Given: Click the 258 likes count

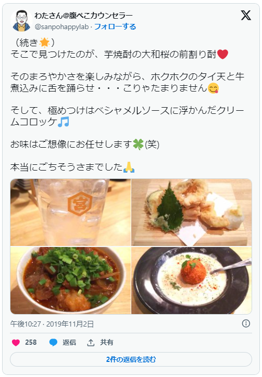Looking at the screenshot, I should tap(31, 342).
